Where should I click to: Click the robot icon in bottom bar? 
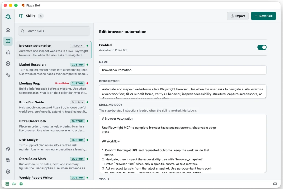click(14, 184)
